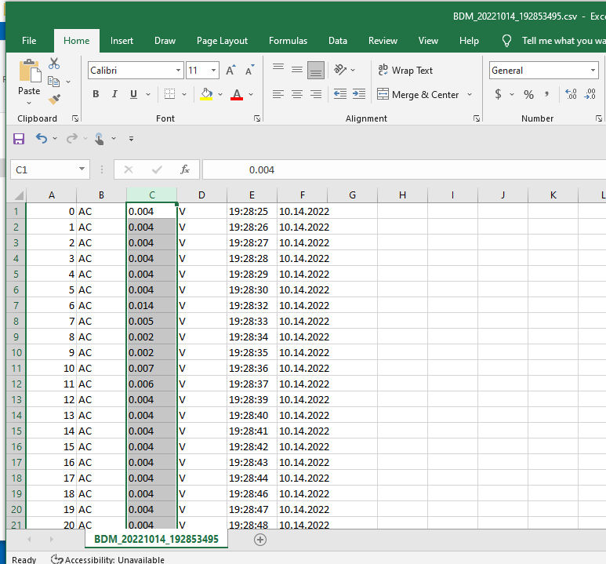Screen dimensions: 606x564
Task: Toggle Bold formatting
Action: (x=96, y=94)
